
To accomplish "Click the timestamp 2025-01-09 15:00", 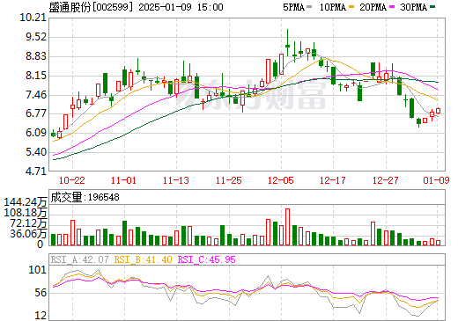I will (181, 7).
